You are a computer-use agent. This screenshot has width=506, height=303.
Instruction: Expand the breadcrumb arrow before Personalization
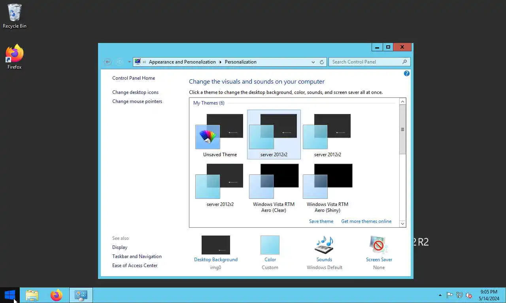click(x=221, y=62)
